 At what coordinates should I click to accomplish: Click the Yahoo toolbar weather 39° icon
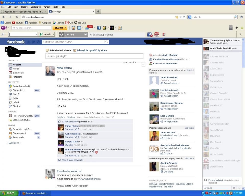[89, 28]
